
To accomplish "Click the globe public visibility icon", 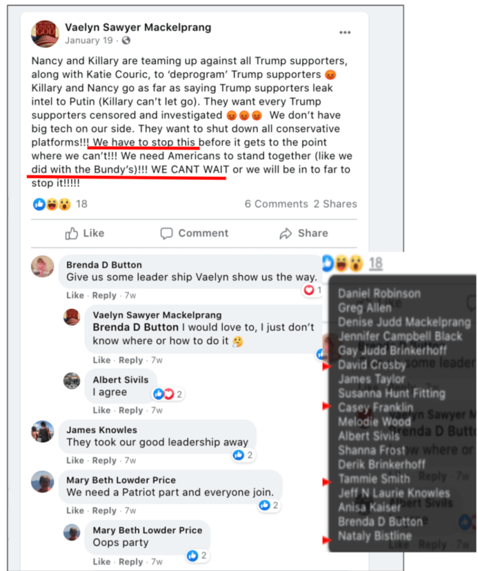I will (x=126, y=40).
